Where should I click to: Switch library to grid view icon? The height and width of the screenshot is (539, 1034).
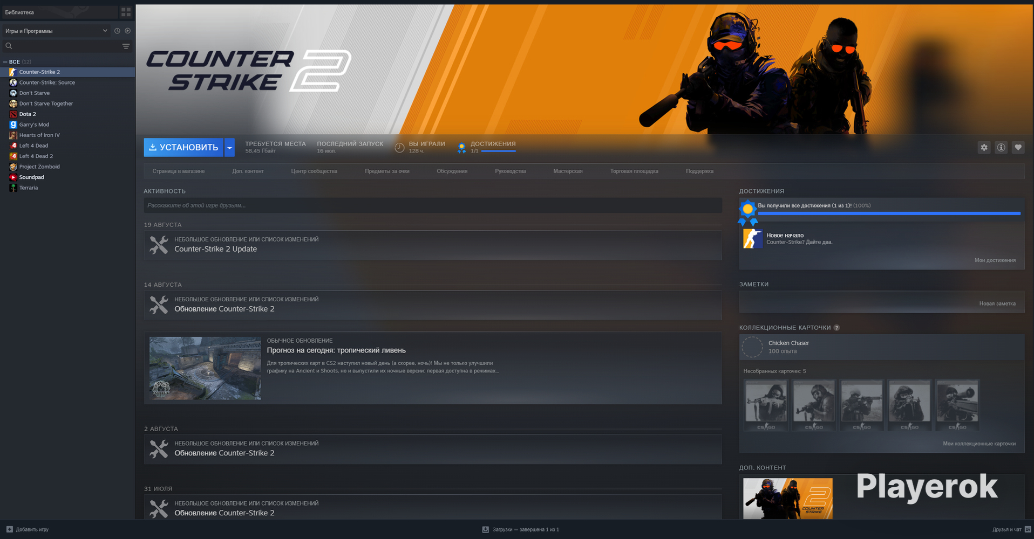coord(126,12)
